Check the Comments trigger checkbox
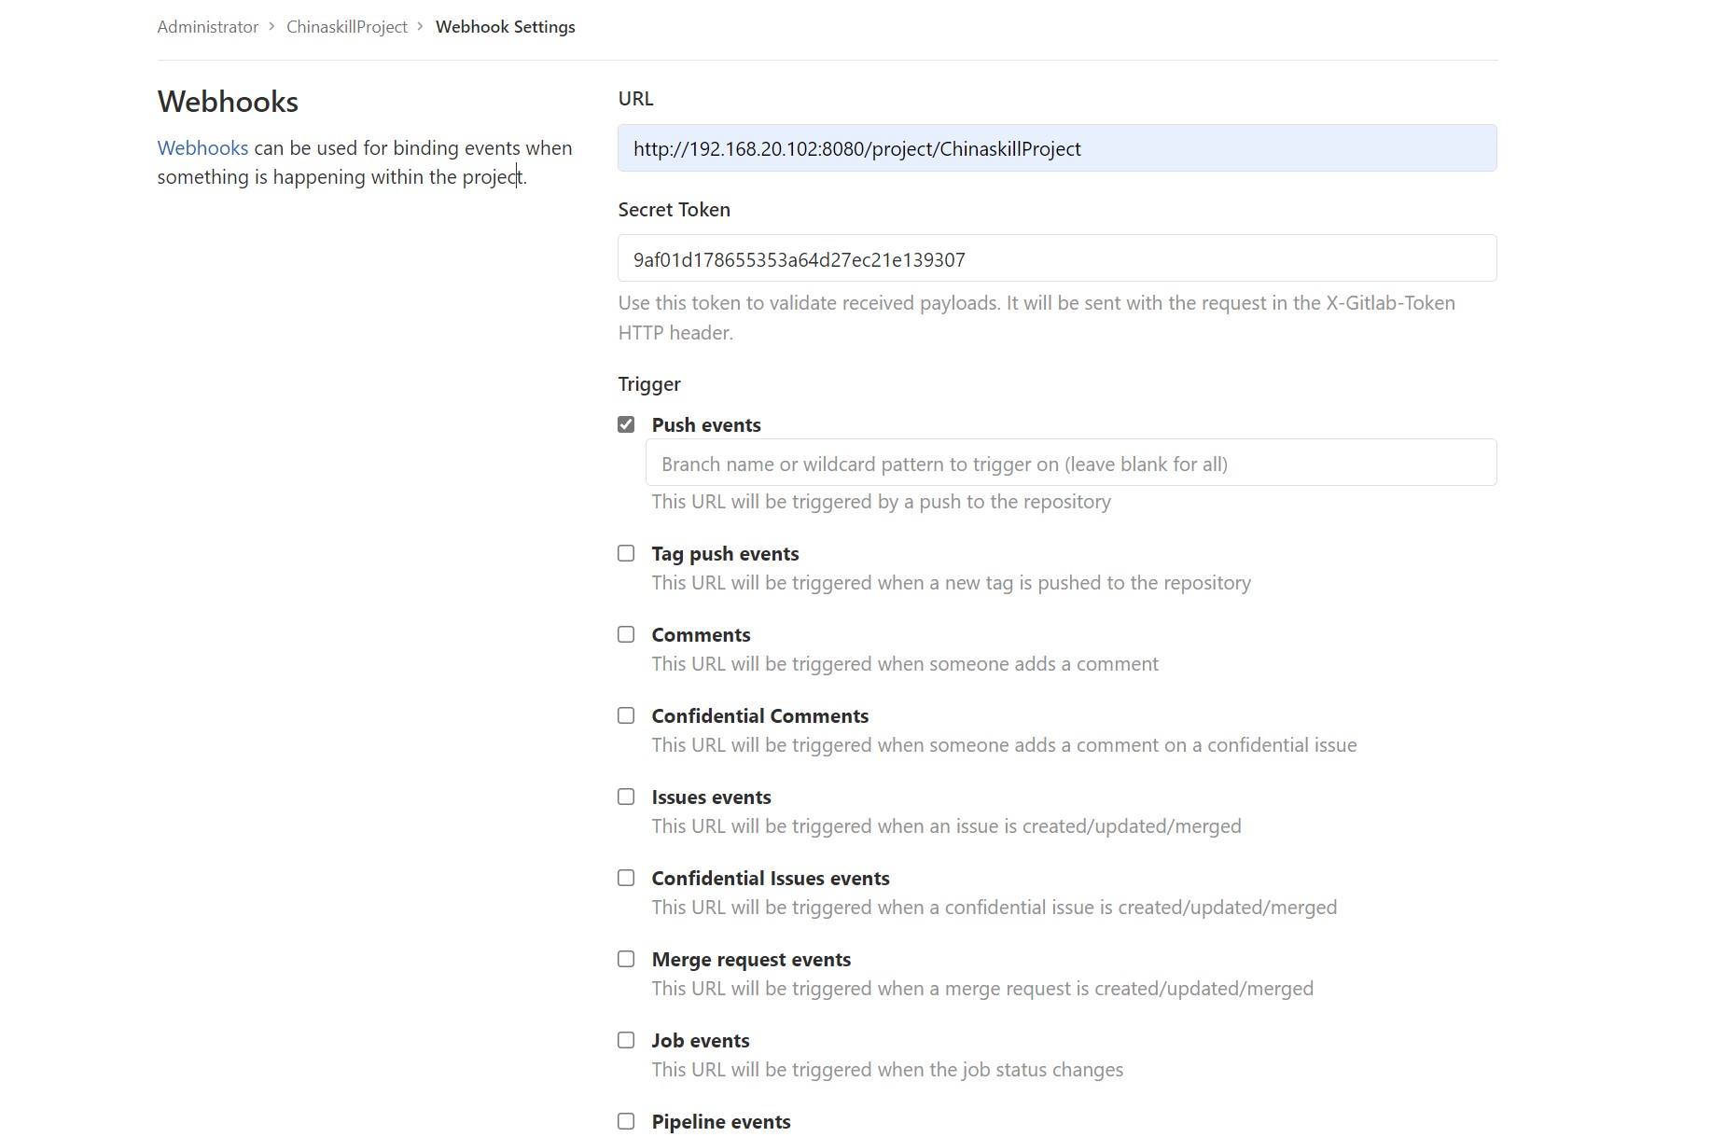This screenshot has height=1137, width=1725. (626, 634)
